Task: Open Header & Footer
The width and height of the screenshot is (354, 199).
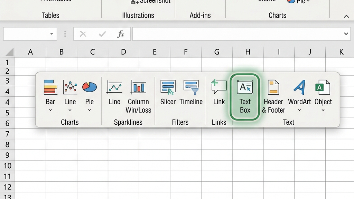Action: (273, 87)
